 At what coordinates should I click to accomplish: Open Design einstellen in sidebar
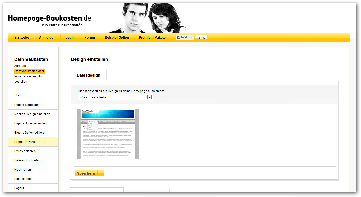(x=33, y=105)
